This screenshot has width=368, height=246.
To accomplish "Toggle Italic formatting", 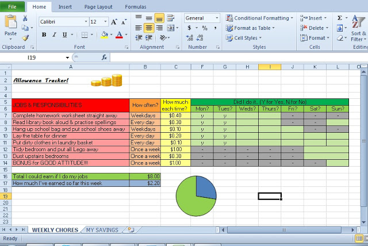I will pyautogui.click(x=53, y=35).
